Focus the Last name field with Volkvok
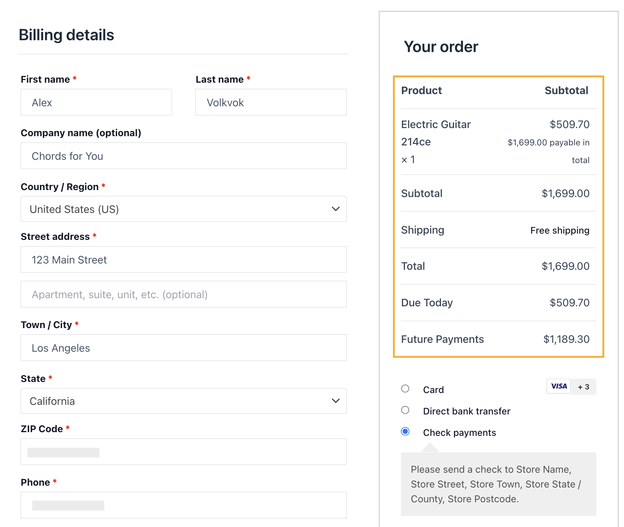Screen dimensions: 624x527 271,102
